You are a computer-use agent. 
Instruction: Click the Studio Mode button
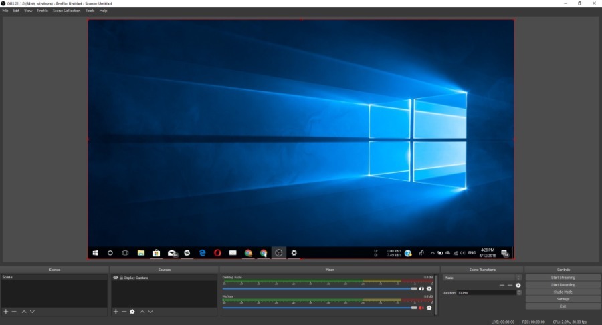pyautogui.click(x=563, y=292)
